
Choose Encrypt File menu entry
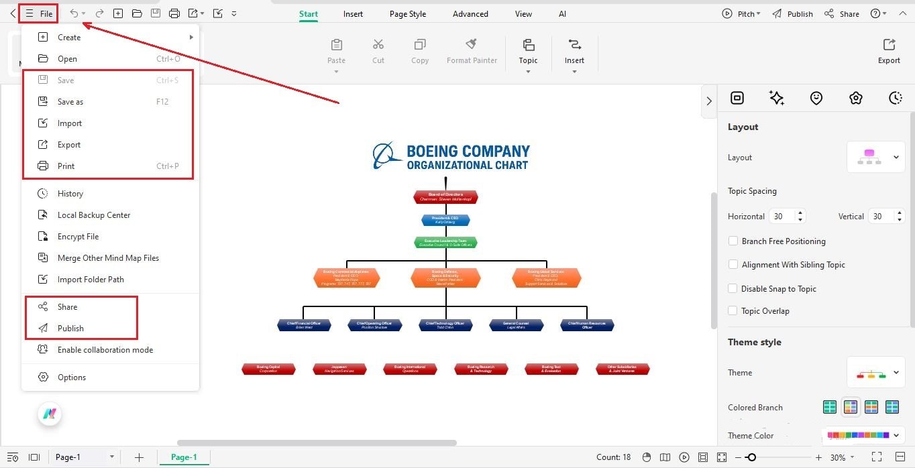111,237
